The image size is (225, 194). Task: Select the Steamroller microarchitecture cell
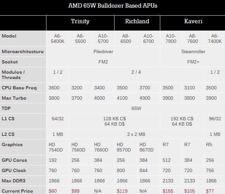tap(193, 51)
